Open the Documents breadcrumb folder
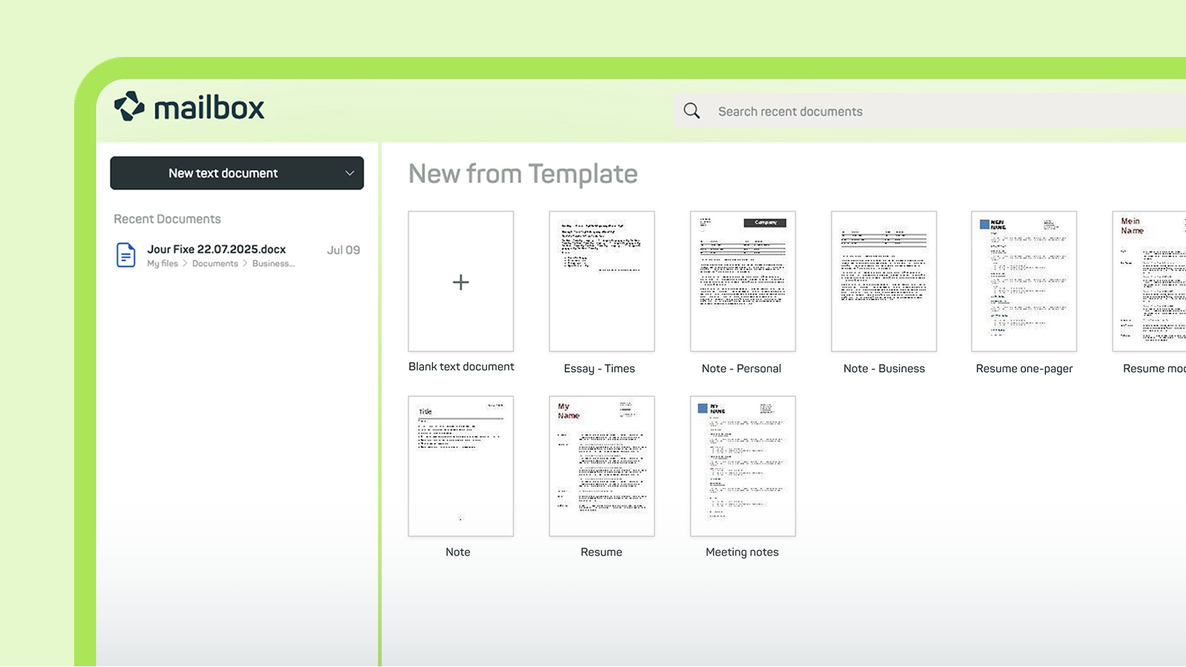The image size is (1186, 667). (215, 264)
